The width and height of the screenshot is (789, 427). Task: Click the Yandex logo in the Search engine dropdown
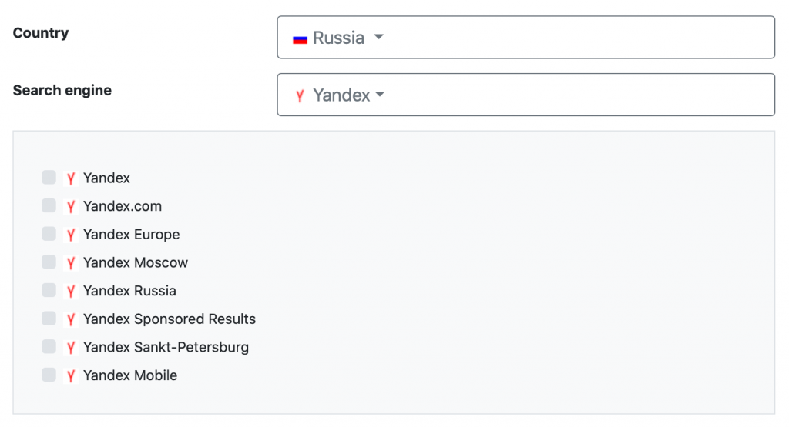(300, 95)
